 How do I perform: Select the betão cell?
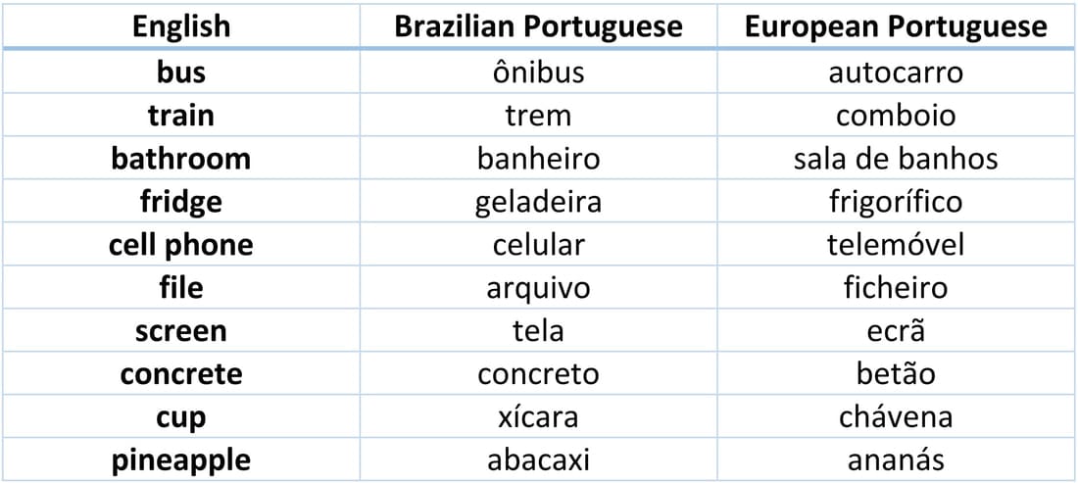coord(896,374)
